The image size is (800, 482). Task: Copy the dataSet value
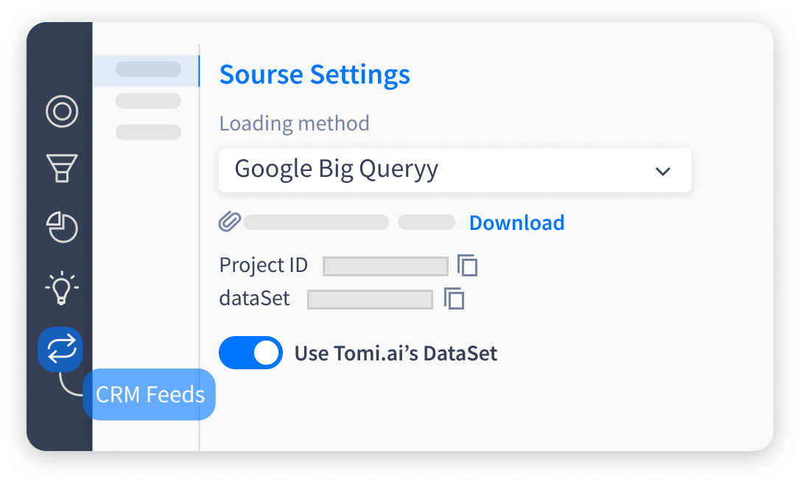[454, 298]
